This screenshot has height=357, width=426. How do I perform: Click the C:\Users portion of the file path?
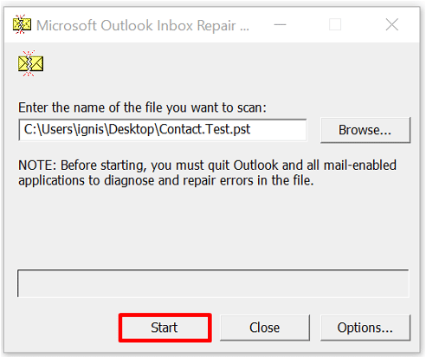pyautogui.click(x=48, y=129)
